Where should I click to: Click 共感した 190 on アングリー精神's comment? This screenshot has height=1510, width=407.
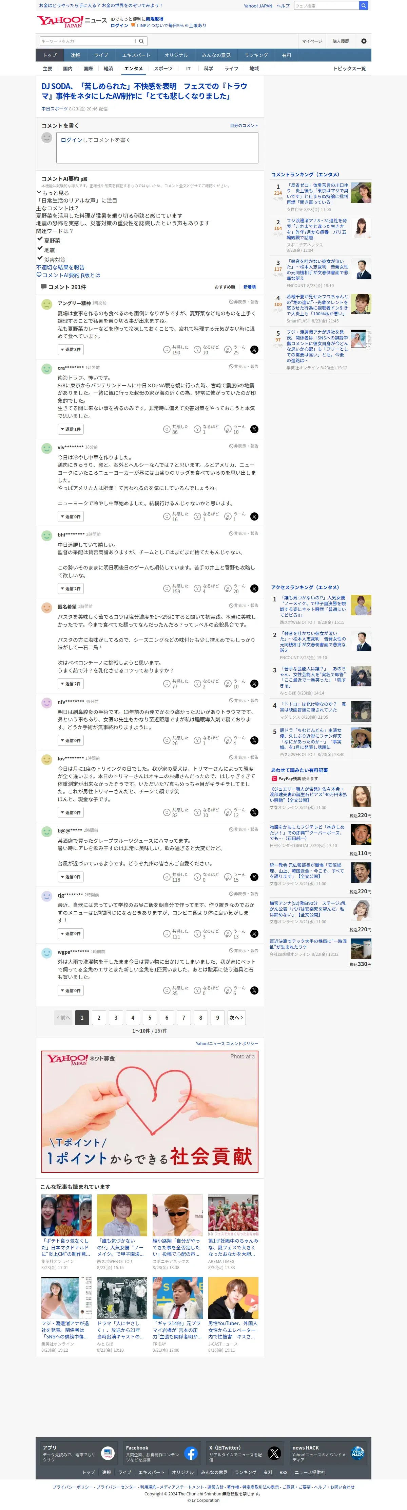point(175,350)
